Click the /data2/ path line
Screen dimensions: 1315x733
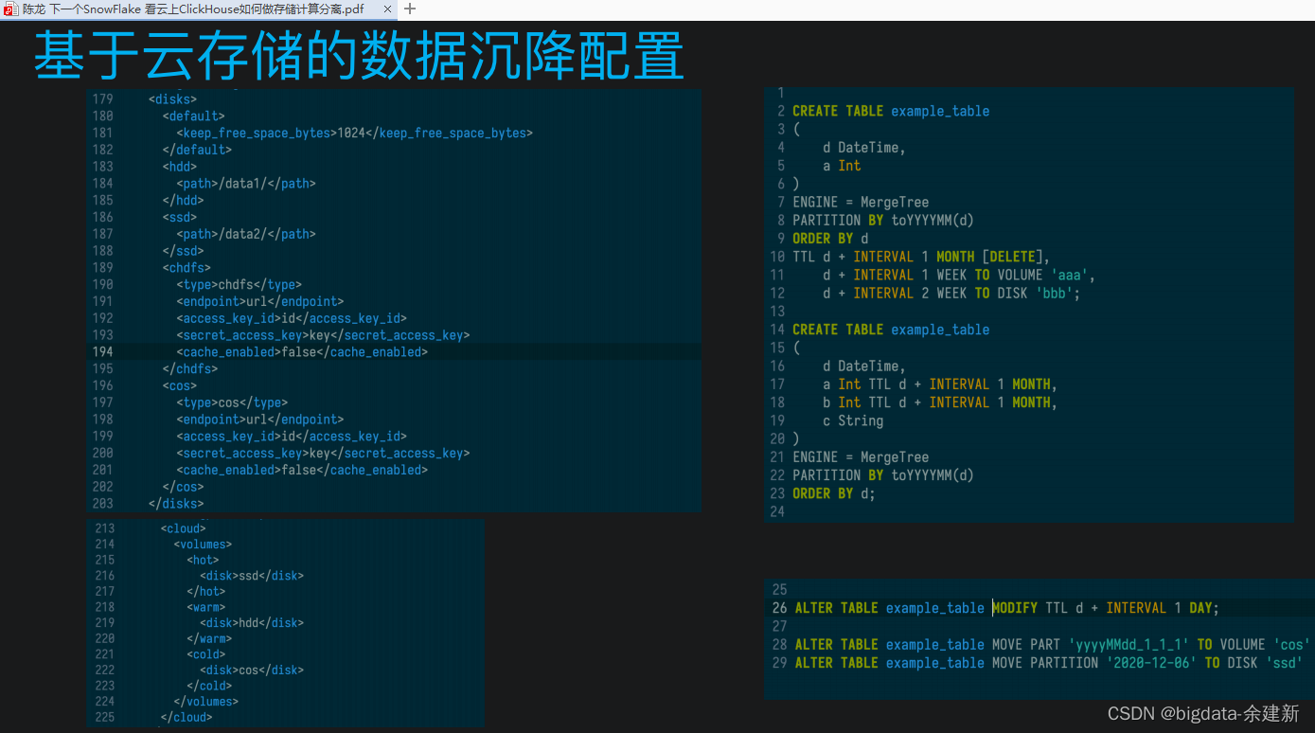click(x=246, y=234)
